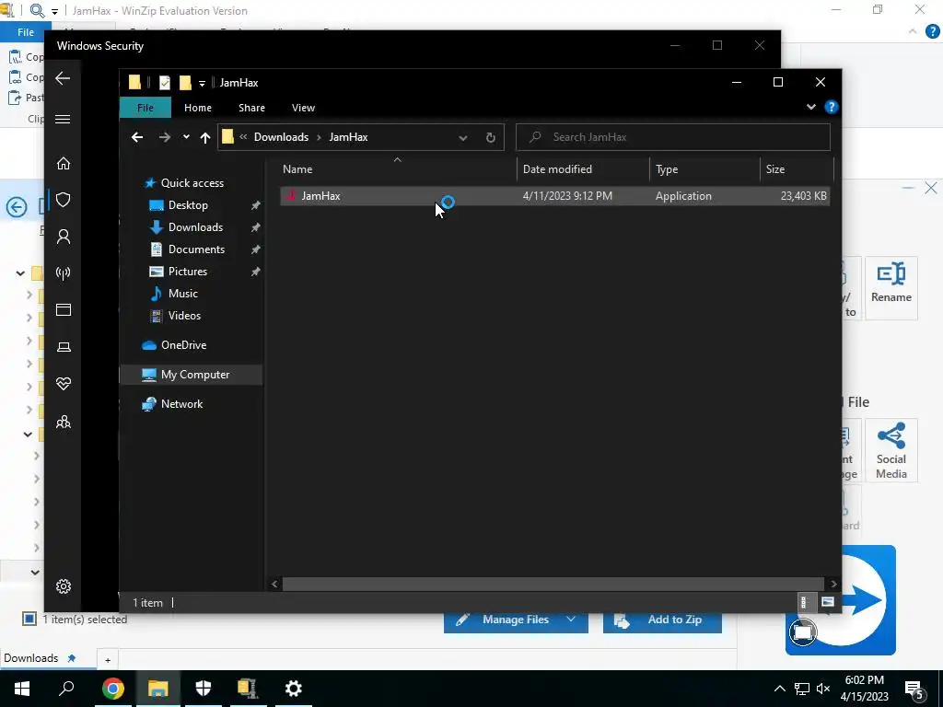The width and height of the screenshot is (943, 707).
Task: Click Downloads in address breadcrumb
Action: [x=281, y=137]
